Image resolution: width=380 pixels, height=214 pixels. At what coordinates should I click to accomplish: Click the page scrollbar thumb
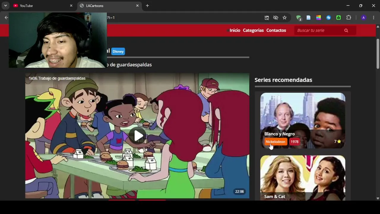(x=378, y=53)
